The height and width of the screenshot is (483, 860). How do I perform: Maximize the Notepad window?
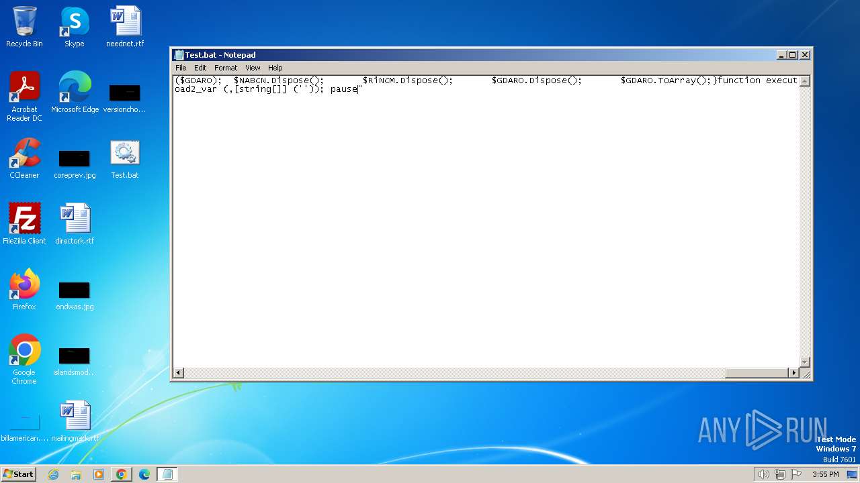pos(793,55)
